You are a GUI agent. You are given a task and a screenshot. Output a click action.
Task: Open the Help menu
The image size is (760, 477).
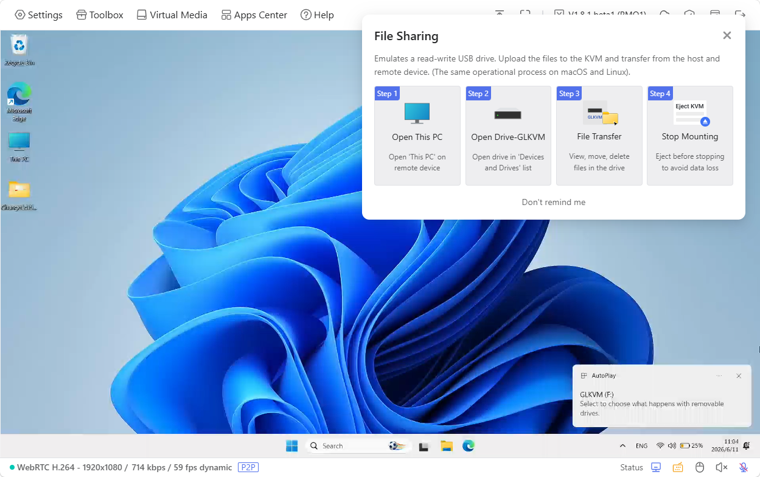(x=317, y=15)
